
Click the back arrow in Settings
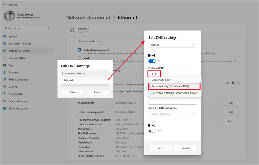(4, 5)
